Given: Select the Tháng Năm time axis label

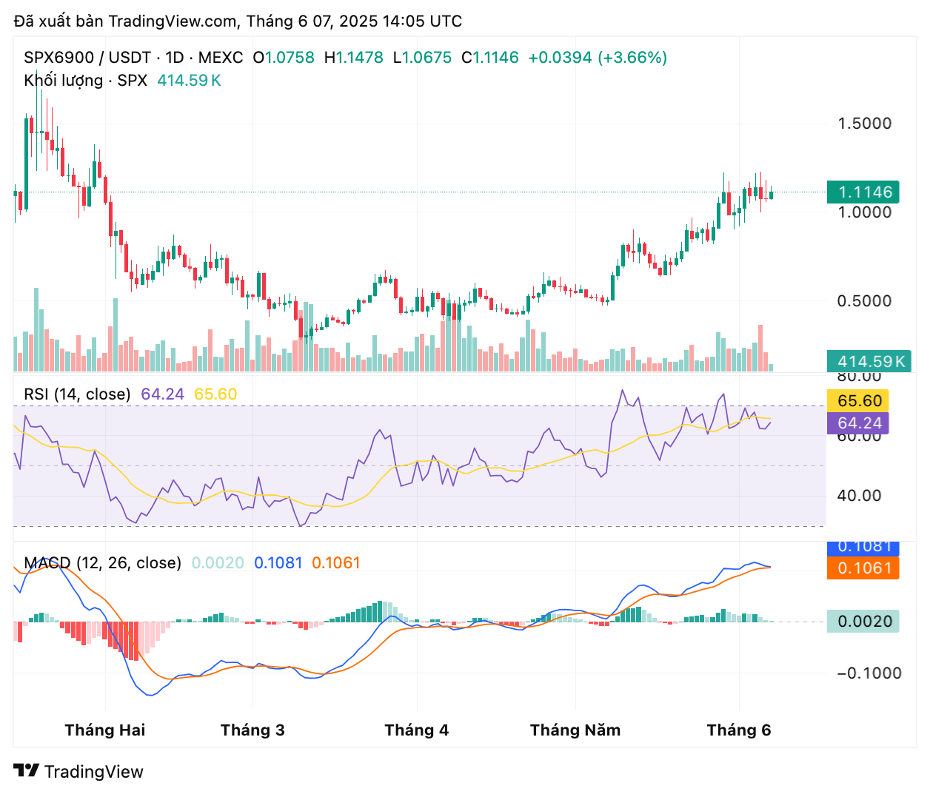Looking at the screenshot, I should pyautogui.click(x=575, y=730).
